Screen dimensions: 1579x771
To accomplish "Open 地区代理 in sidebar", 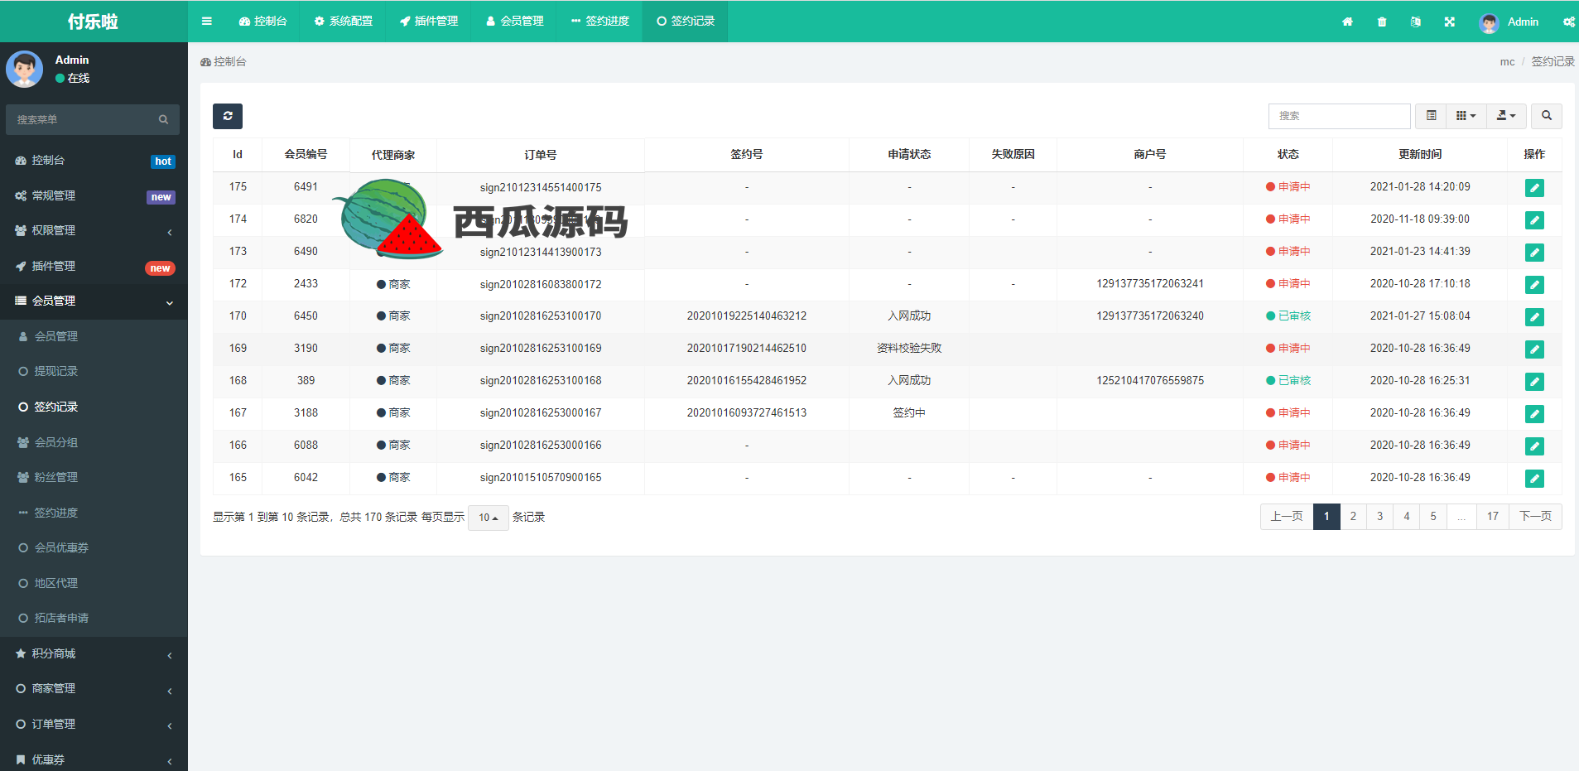I will (94, 584).
